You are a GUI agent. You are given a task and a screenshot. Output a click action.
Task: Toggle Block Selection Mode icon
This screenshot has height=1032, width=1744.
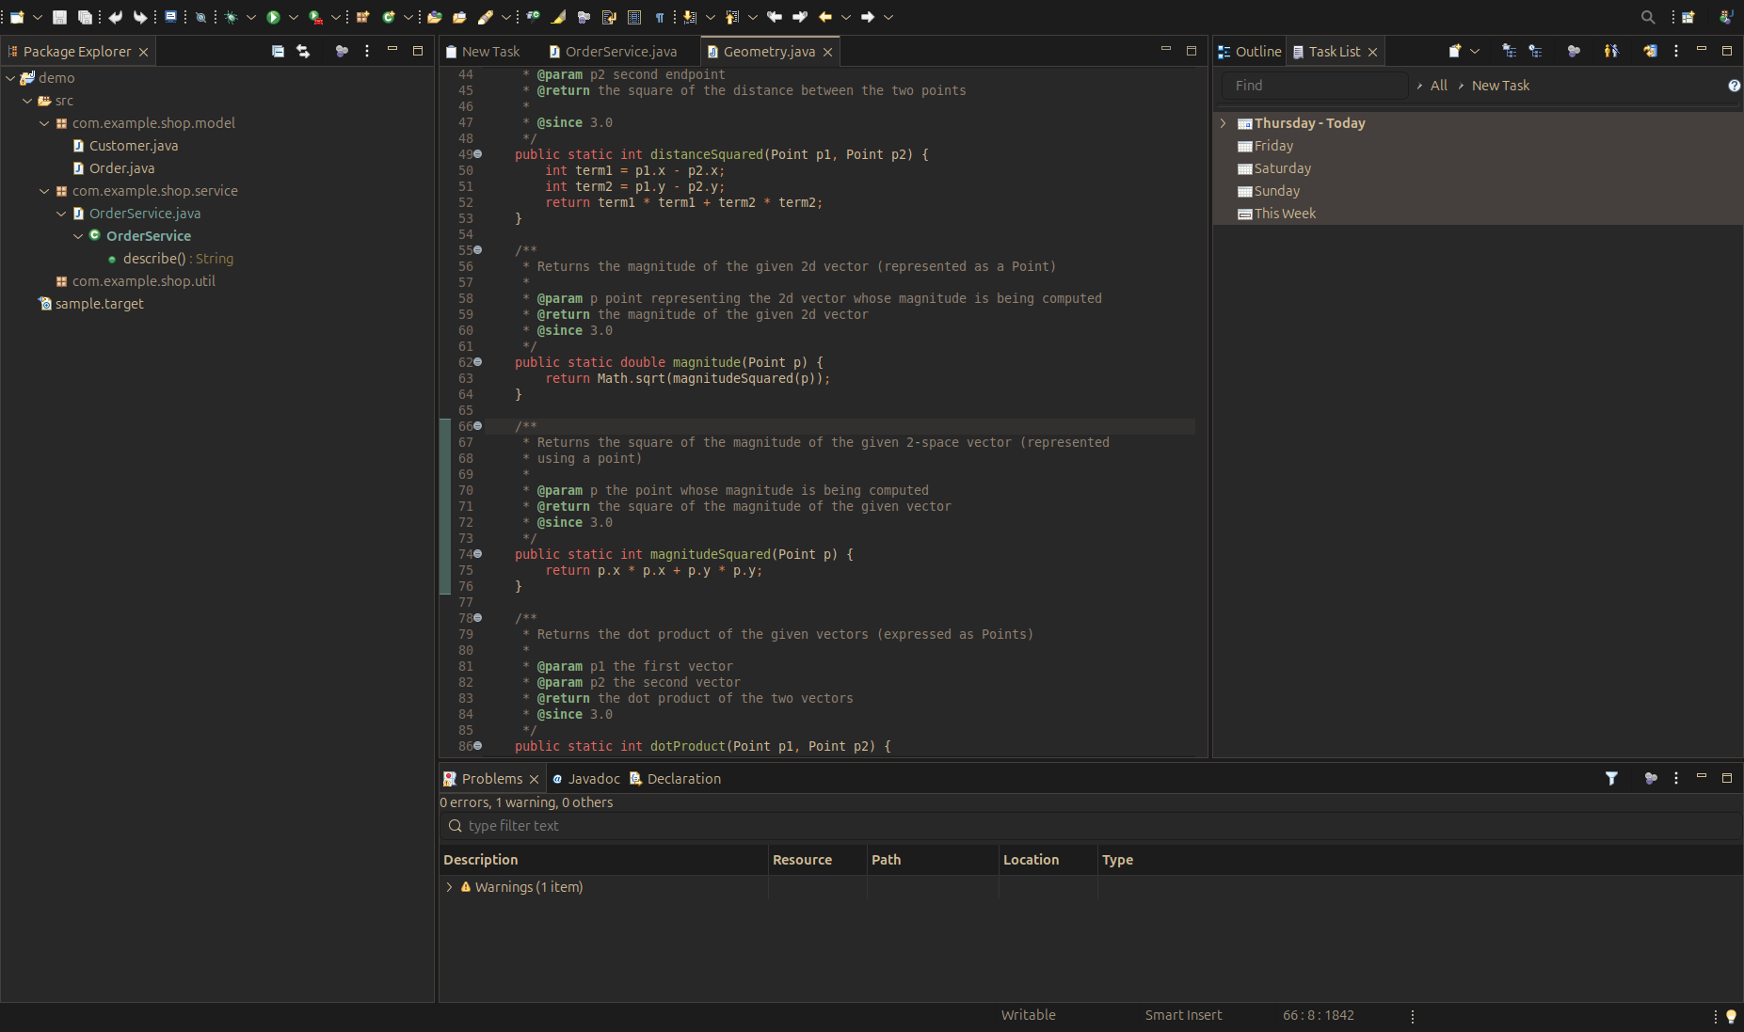634,17
